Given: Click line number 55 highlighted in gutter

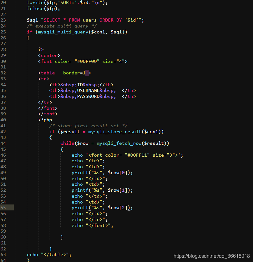Looking at the screenshot, I should click(3, 208).
